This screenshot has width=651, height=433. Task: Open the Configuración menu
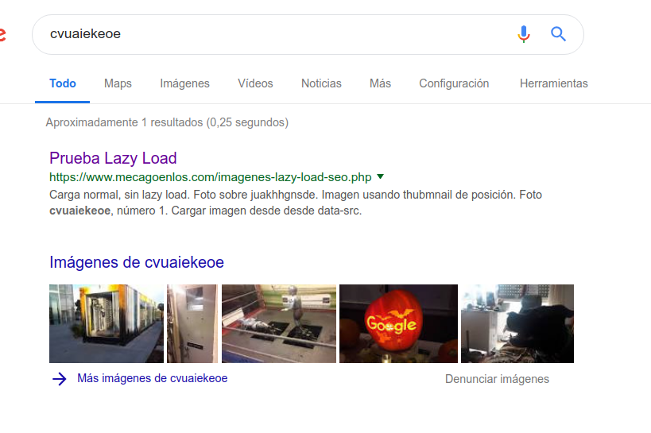click(454, 83)
